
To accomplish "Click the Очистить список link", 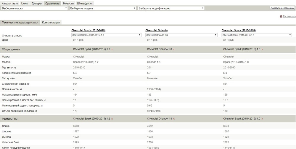I will click(x=12, y=35).
